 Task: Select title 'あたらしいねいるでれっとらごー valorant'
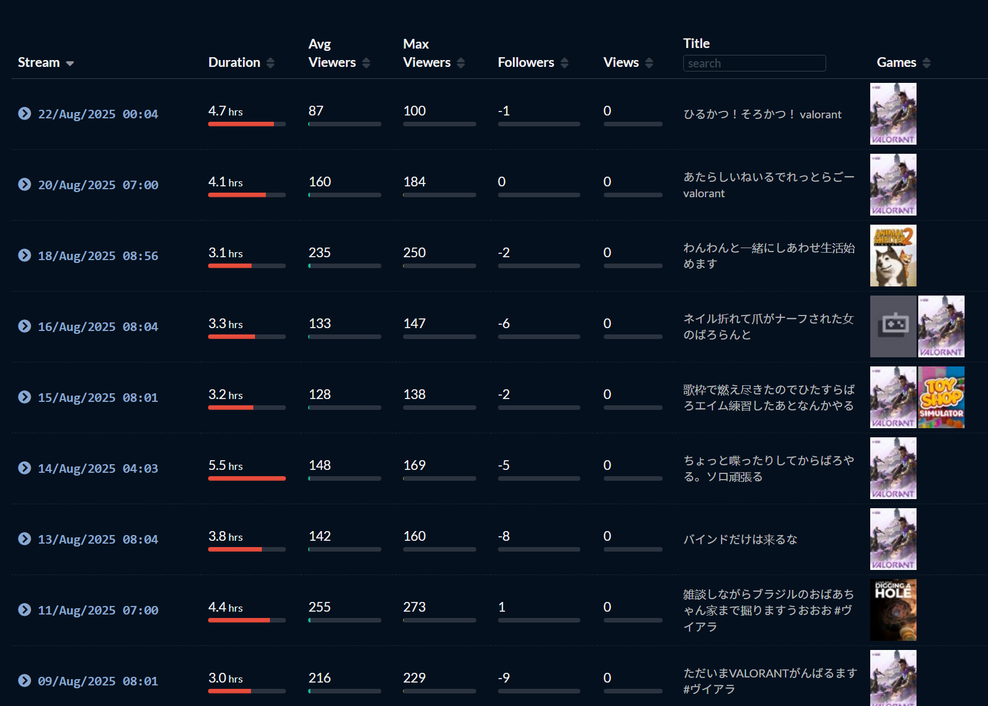(x=769, y=185)
